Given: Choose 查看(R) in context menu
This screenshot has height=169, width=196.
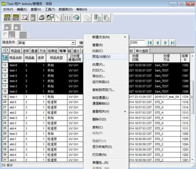Looking at the screenshot, I should pyautogui.click(x=106, y=45).
